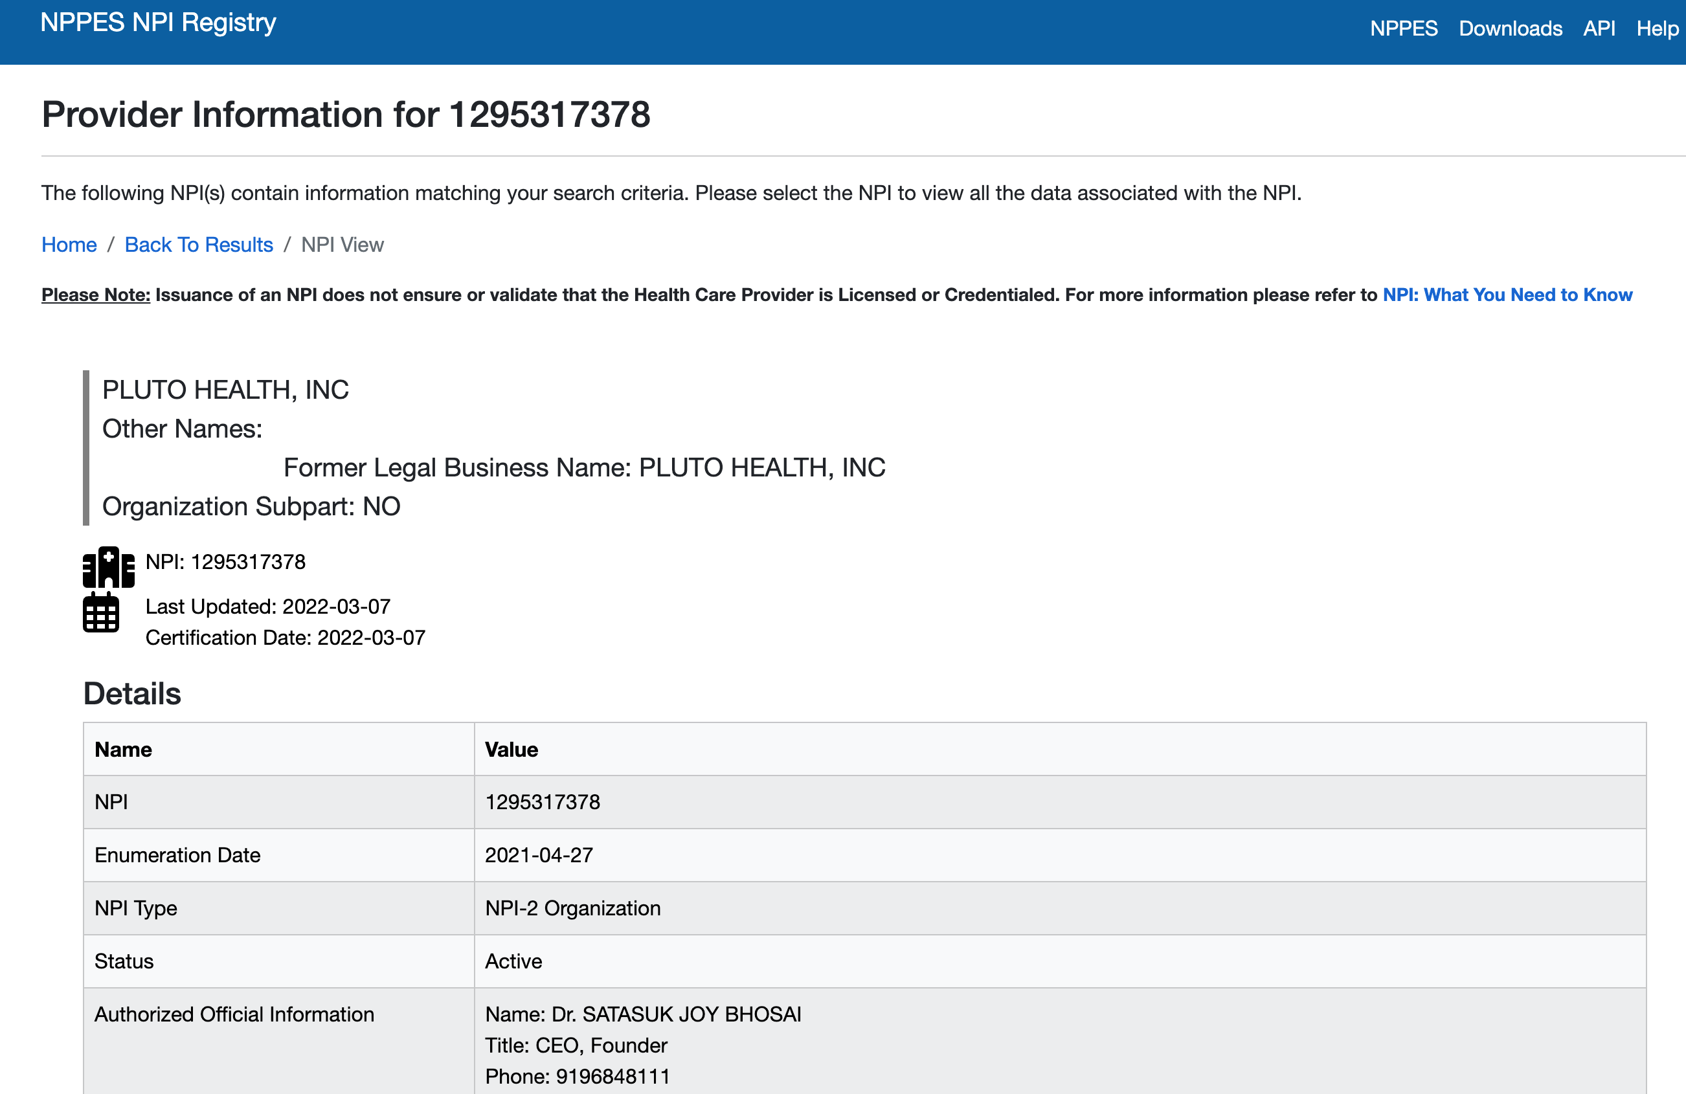Screen dimensions: 1686x1094
Task: Click Last Updated: 2022-03-07 text
Action: pyautogui.click(x=268, y=606)
